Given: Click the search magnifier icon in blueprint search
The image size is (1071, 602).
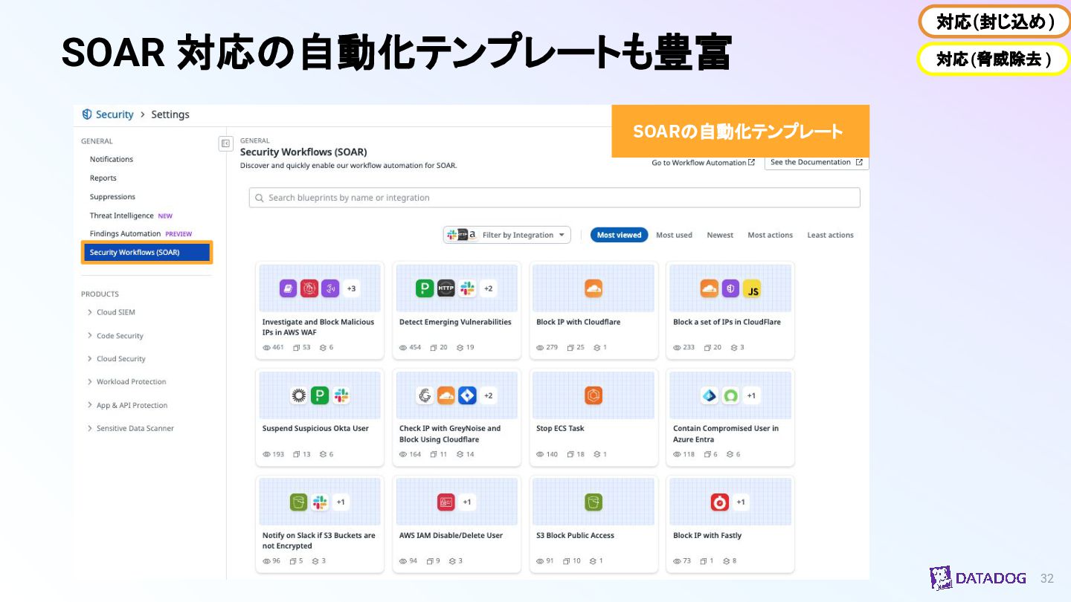Looking at the screenshot, I should (260, 198).
